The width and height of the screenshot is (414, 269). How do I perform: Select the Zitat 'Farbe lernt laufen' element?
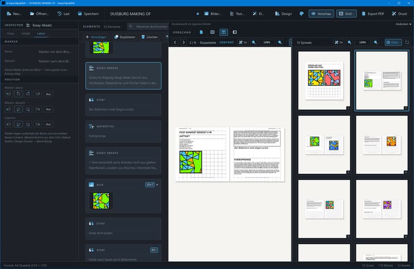pos(123,229)
